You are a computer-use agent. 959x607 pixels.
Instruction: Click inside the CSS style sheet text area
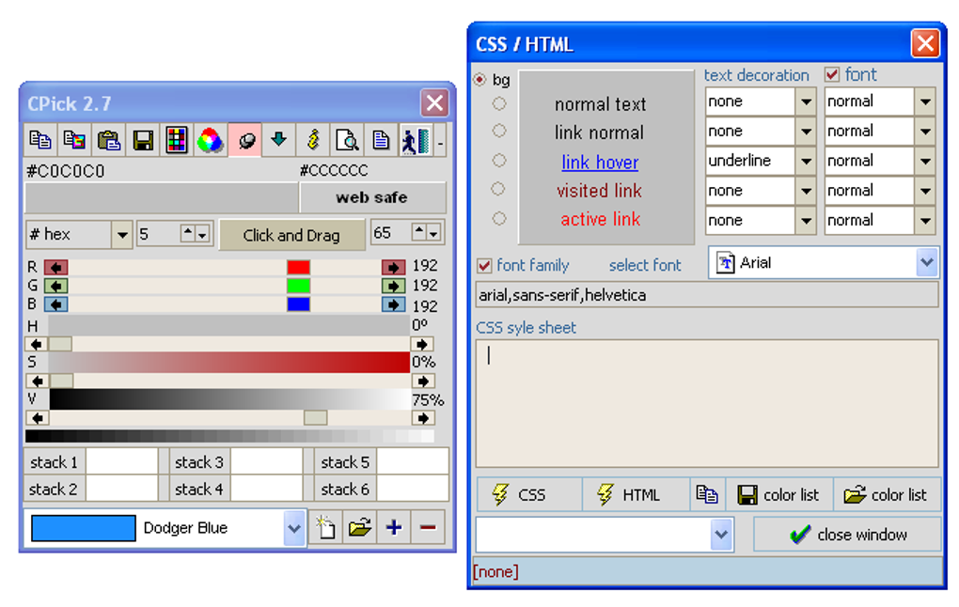click(x=707, y=404)
